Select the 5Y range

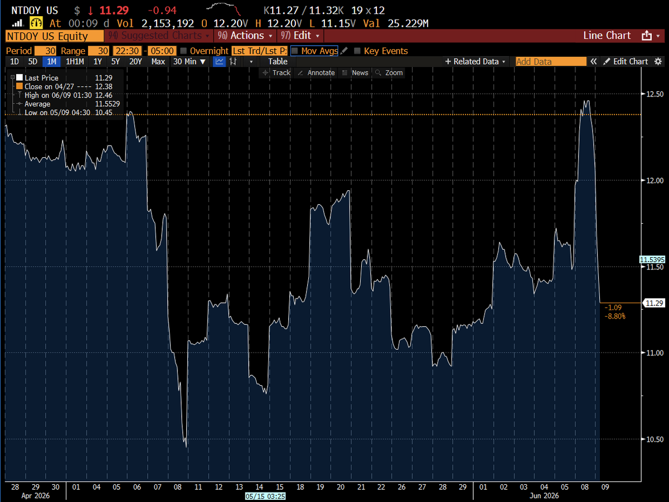tap(115, 61)
